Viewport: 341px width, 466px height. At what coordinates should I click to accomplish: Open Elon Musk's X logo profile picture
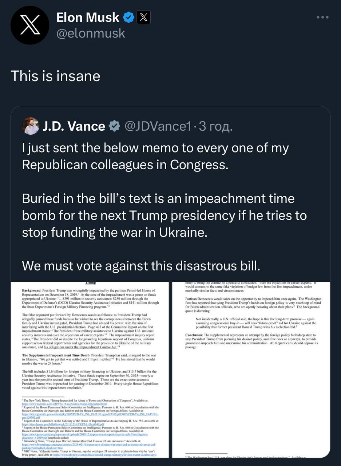point(29,25)
